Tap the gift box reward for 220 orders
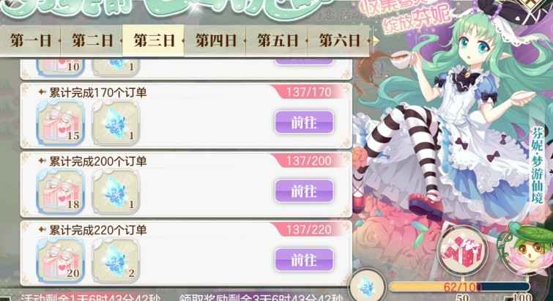This screenshot has width=553, height=301. [x=61, y=260]
